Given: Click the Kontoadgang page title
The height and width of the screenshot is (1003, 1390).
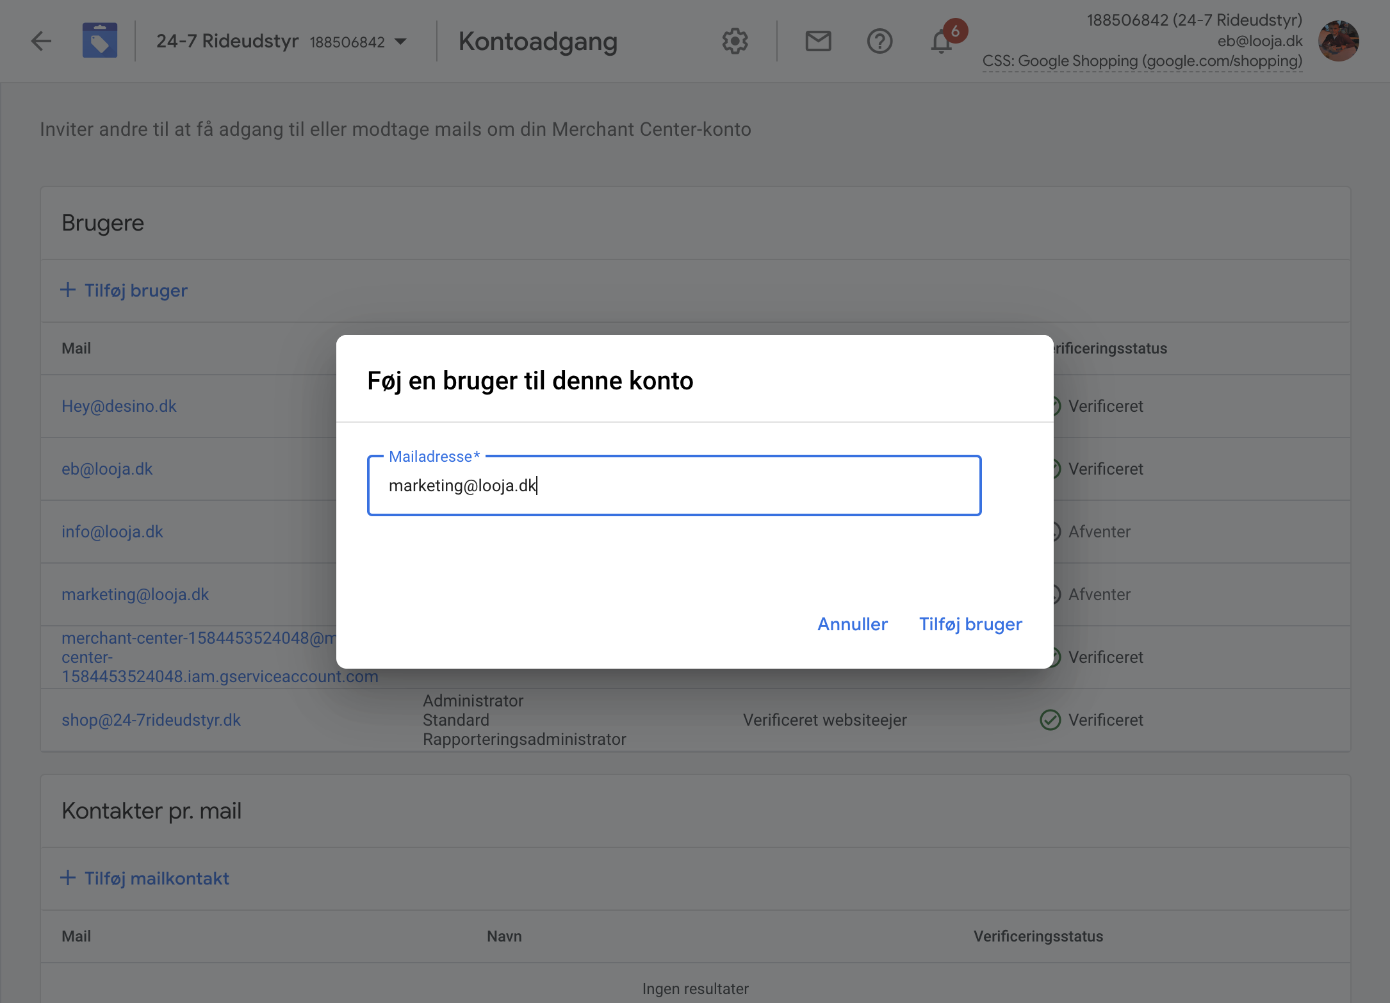Looking at the screenshot, I should [538, 42].
